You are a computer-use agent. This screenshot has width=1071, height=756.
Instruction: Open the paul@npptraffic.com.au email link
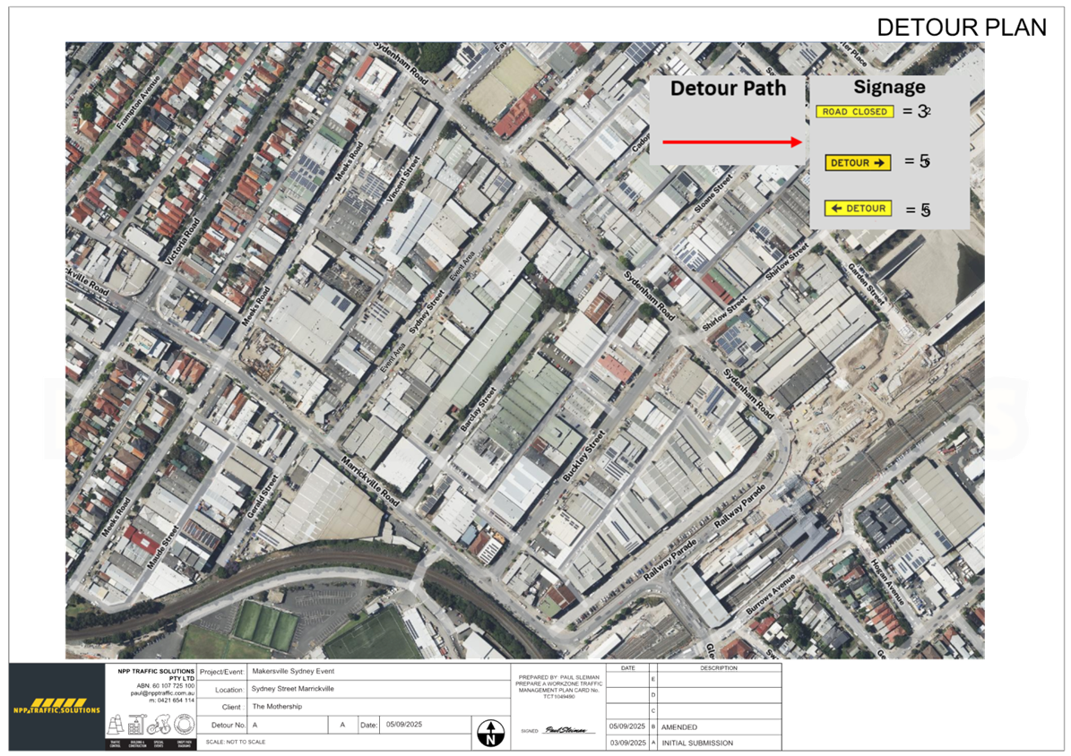(x=163, y=692)
